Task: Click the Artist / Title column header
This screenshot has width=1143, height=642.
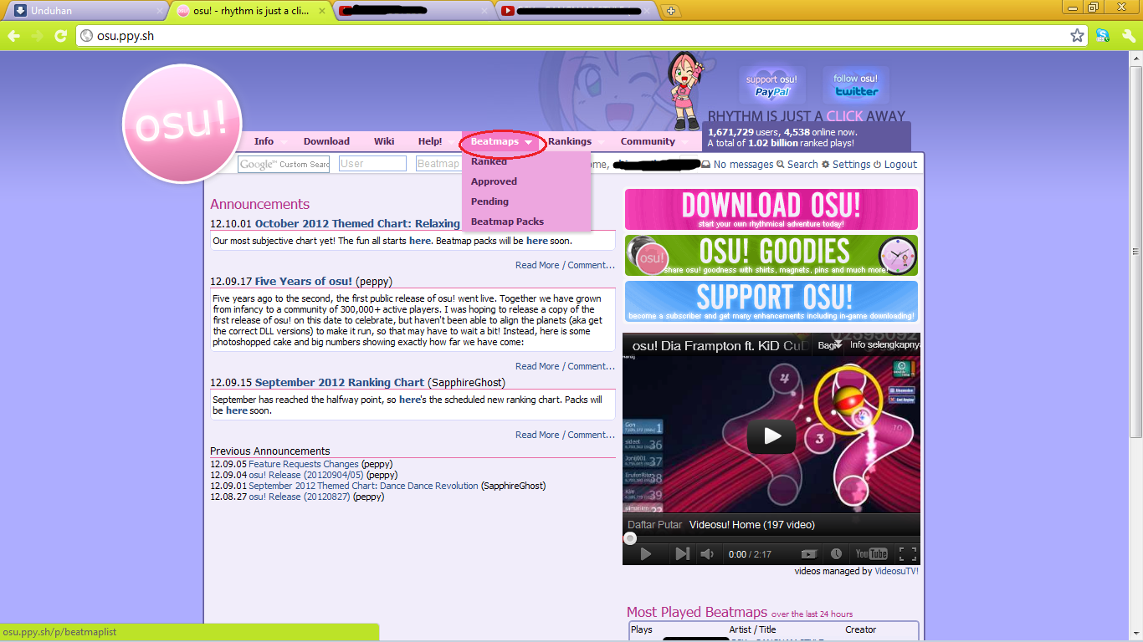Action: [x=752, y=629]
